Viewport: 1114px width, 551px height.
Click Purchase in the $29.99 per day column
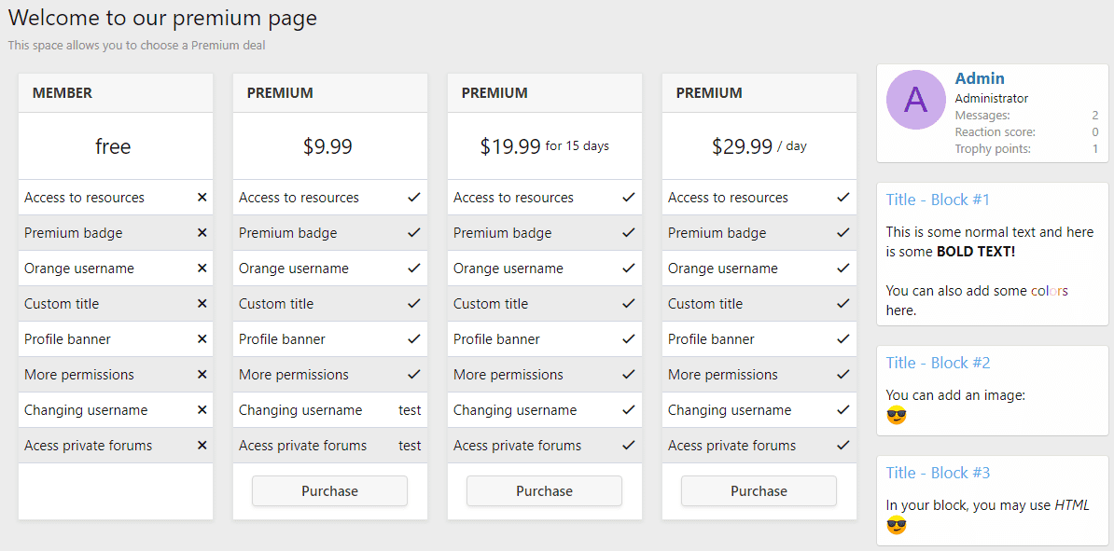click(x=759, y=490)
